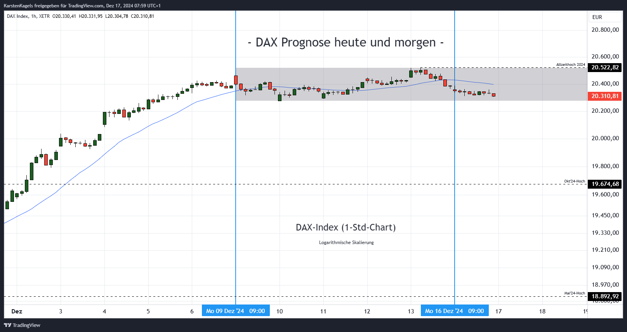The width and height of the screenshot is (627, 332).
Task: Select the 19.674,68 Okt'24-Hoch price tag
Action: click(x=605, y=184)
